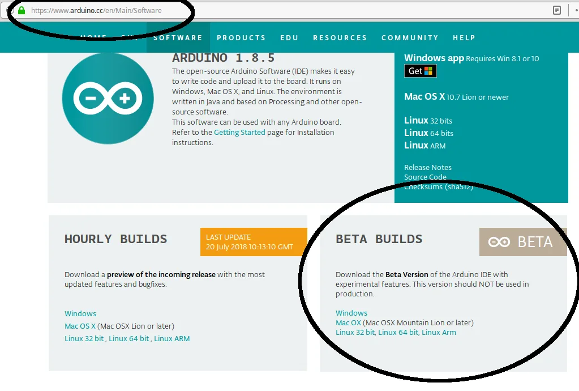Click the ARDUINO 1.8.5 heading
Image resolution: width=579 pixels, height=391 pixels.
[x=224, y=58]
